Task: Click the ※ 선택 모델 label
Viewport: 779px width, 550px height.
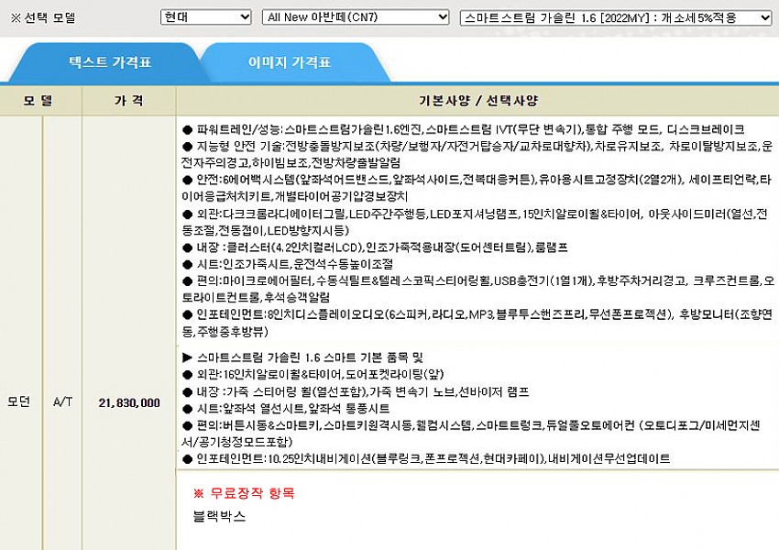Action: pos(42,17)
